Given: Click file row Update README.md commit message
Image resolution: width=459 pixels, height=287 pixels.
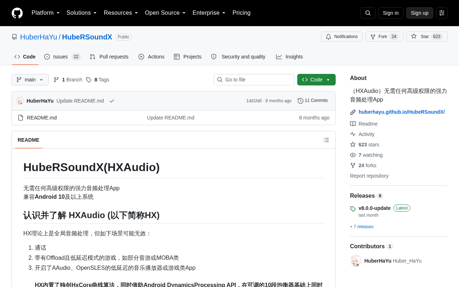Looking at the screenshot, I should (171, 118).
